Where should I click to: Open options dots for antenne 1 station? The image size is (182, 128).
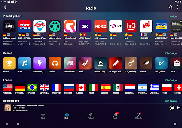tap(44, 44)
